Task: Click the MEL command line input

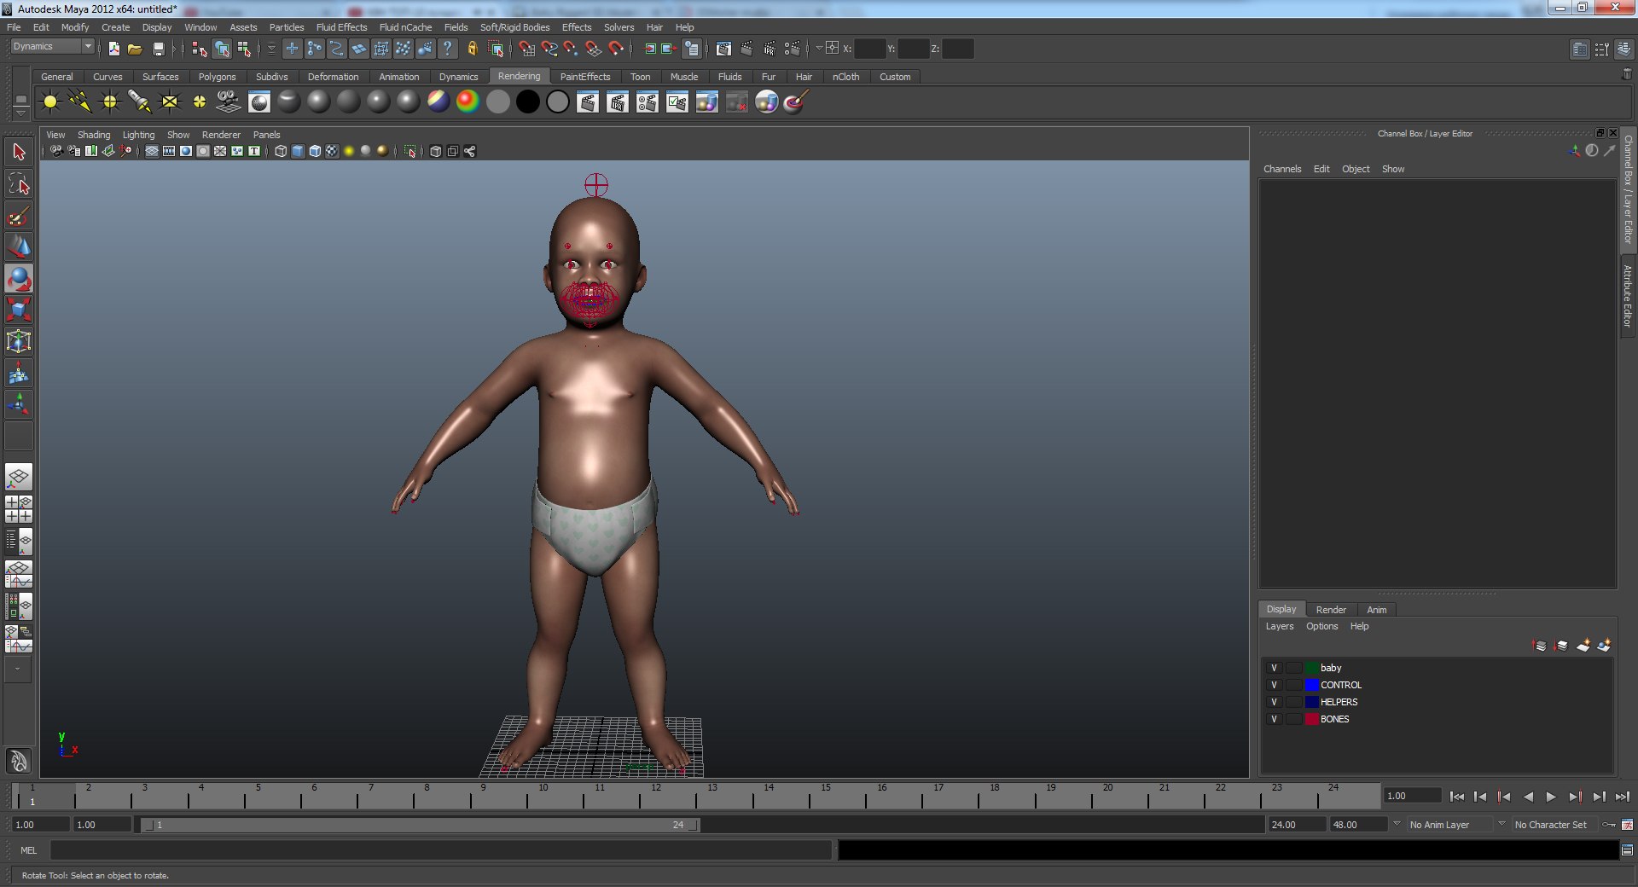Action: tap(441, 850)
